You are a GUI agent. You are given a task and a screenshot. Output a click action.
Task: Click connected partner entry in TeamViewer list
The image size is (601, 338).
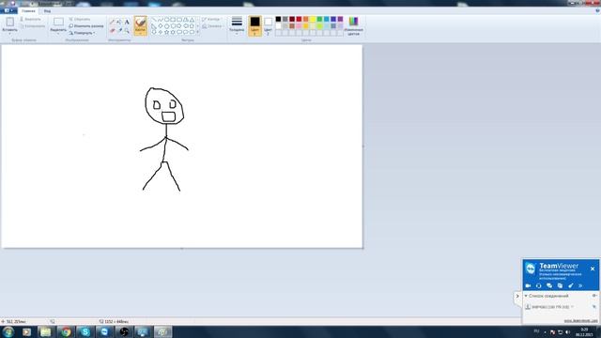click(550, 307)
